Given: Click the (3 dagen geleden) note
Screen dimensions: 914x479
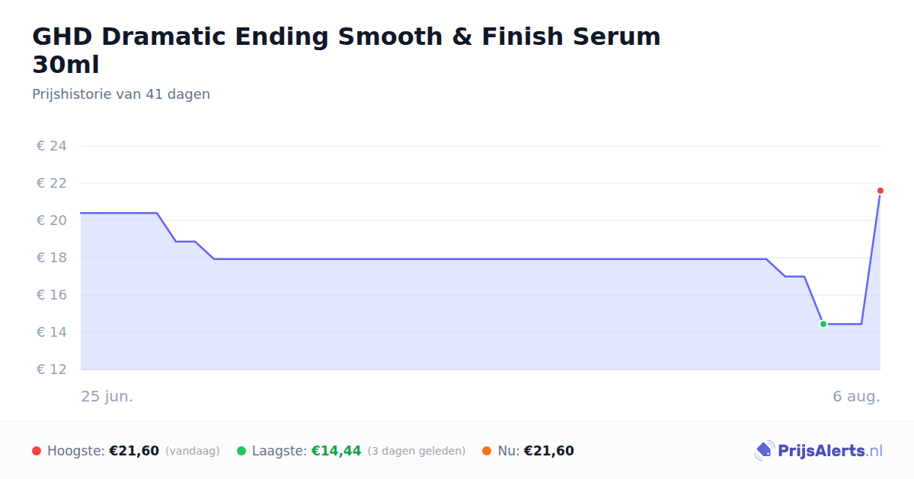Looking at the screenshot, I should click(x=417, y=451).
